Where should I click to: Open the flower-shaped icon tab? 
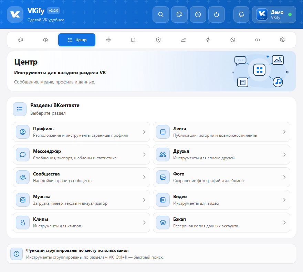[108, 40]
